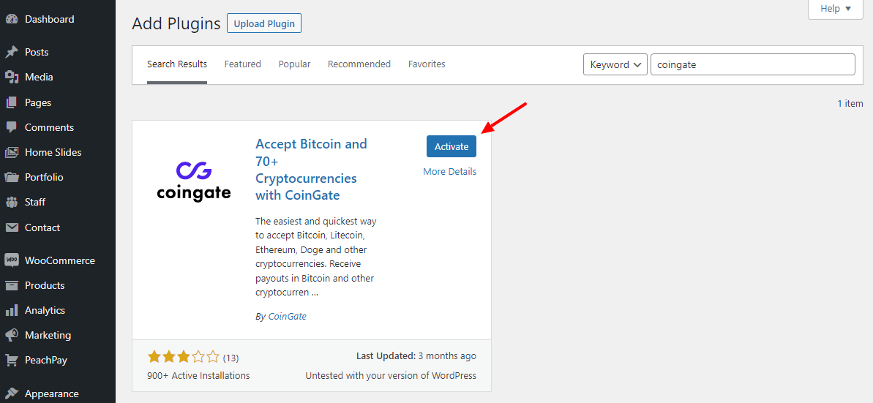Image resolution: width=873 pixels, height=403 pixels.
Task: Activate the CoinGate plugin
Action: click(452, 146)
